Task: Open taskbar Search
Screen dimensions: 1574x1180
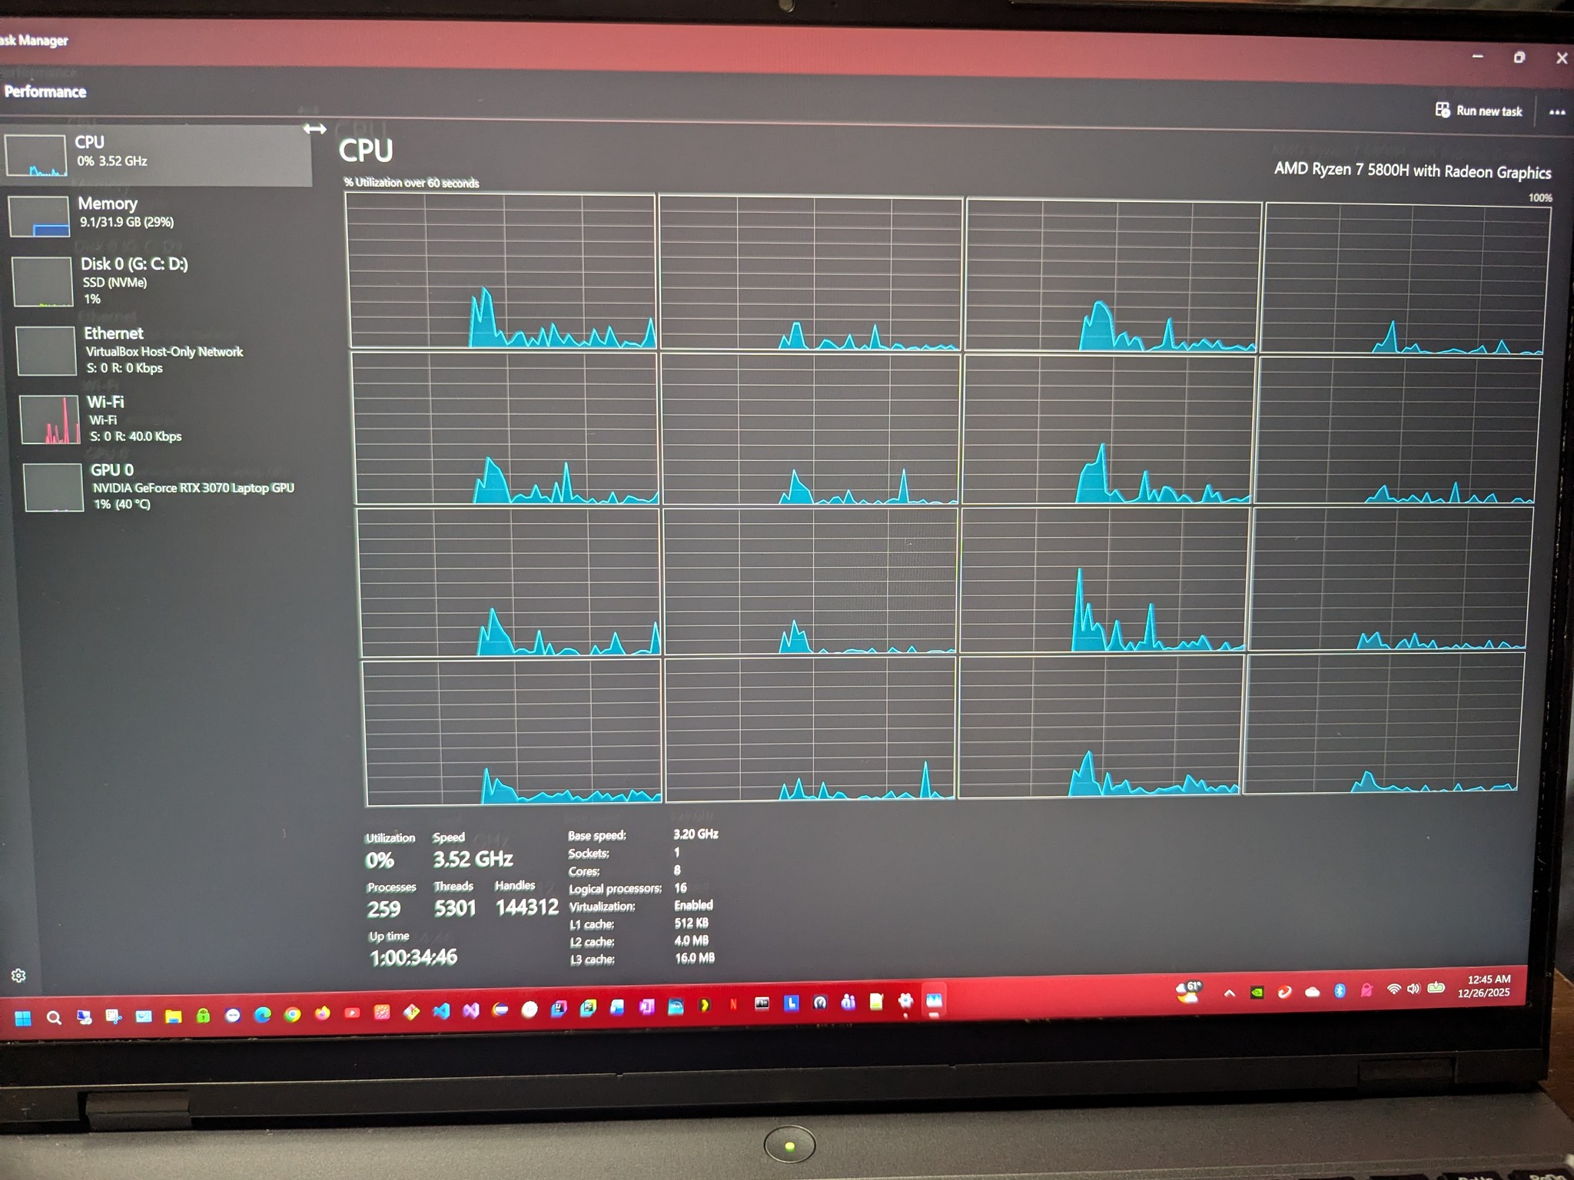Action: coord(53,1018)
